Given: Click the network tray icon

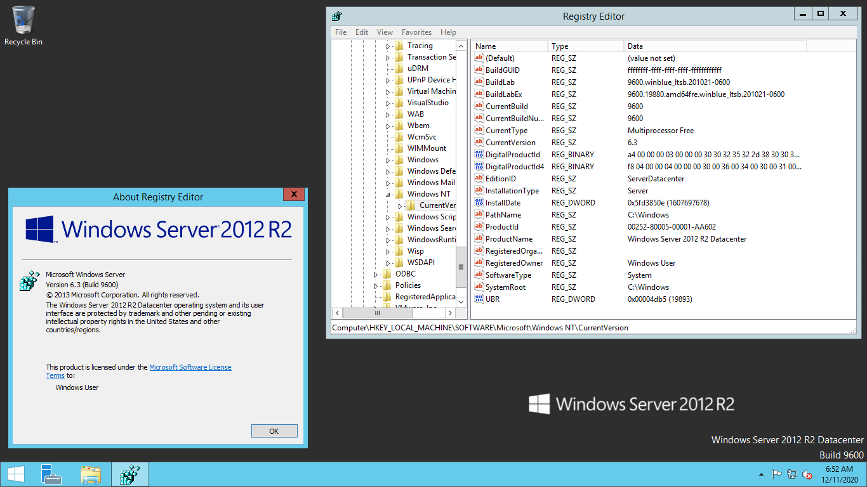Looking at the screenshot, I should click(x=792, y=474).
